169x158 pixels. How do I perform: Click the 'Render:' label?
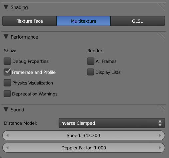click(x=95, y=51)
